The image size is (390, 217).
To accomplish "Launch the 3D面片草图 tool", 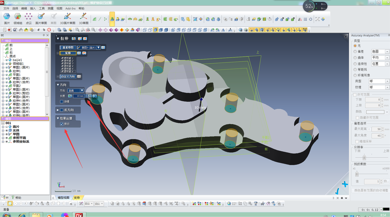I will (x=68, y=18).
